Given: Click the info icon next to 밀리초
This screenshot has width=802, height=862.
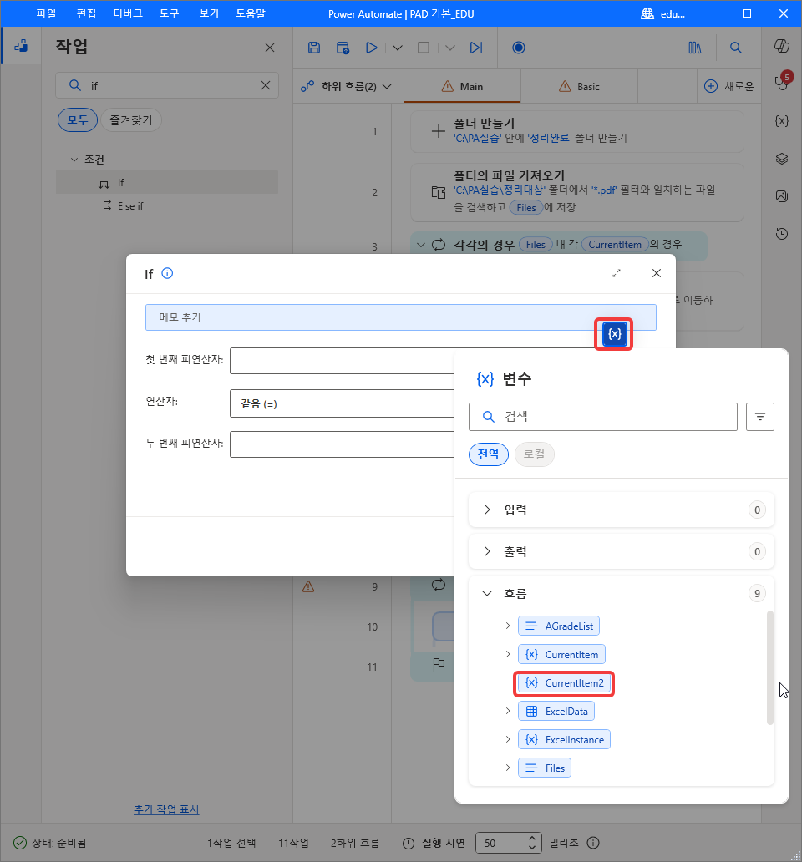Looking at the screenshot, I should 593,843.
